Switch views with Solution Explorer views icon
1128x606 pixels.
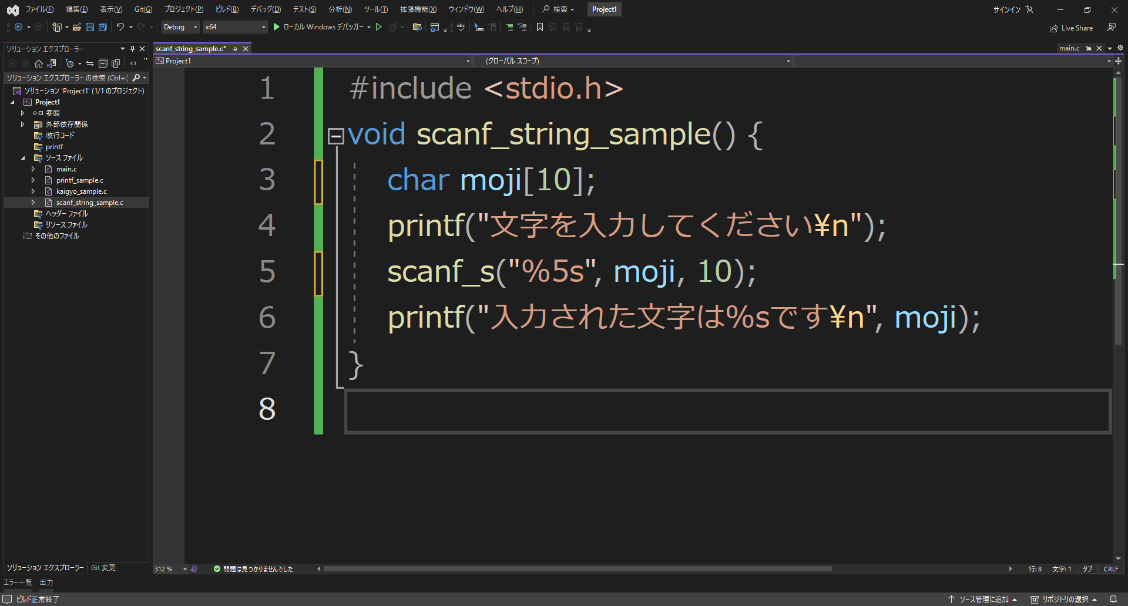point(52,63)
